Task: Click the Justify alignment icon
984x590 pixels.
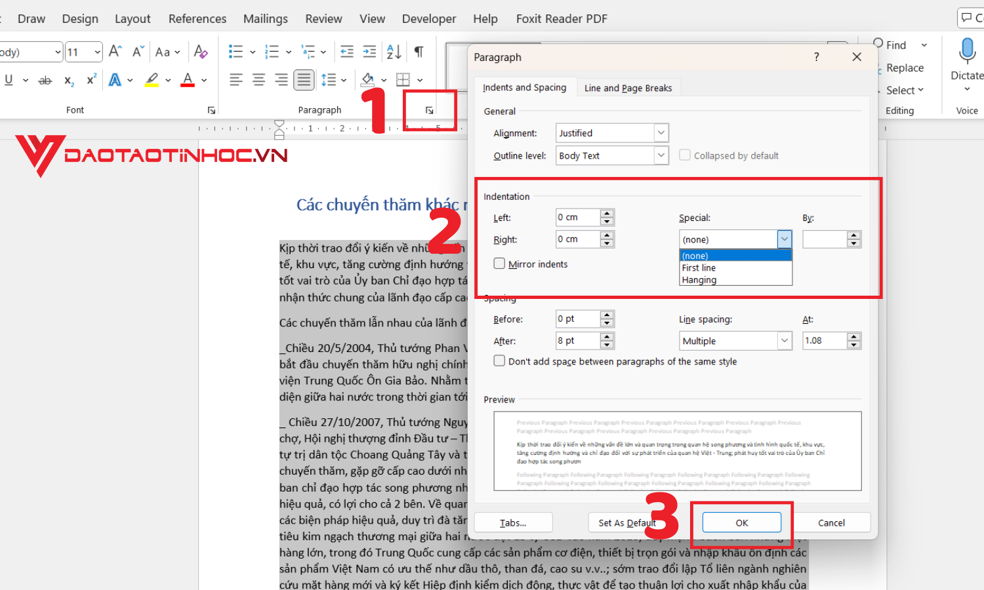Action: [x=304, y=80]
